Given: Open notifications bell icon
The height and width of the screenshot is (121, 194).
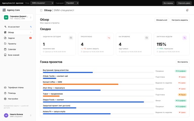Looking at the screenshot, I should click(x=187, y=10).
